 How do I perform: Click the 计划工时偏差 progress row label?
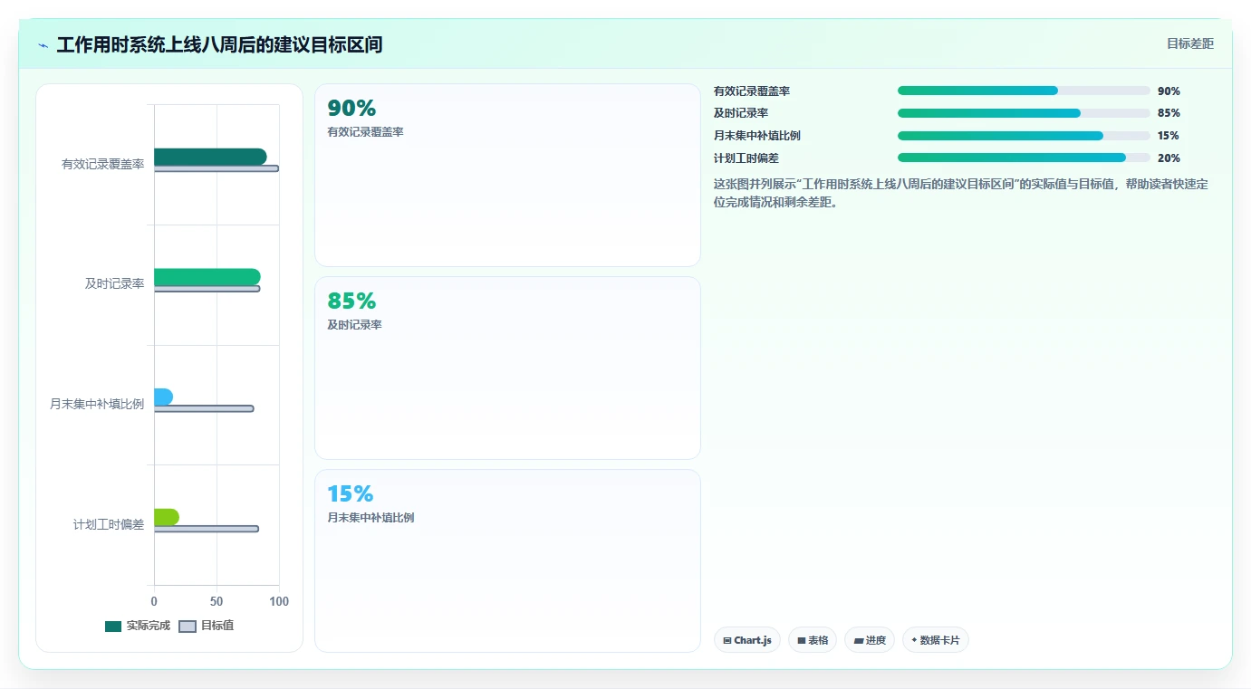coord(746,158)
